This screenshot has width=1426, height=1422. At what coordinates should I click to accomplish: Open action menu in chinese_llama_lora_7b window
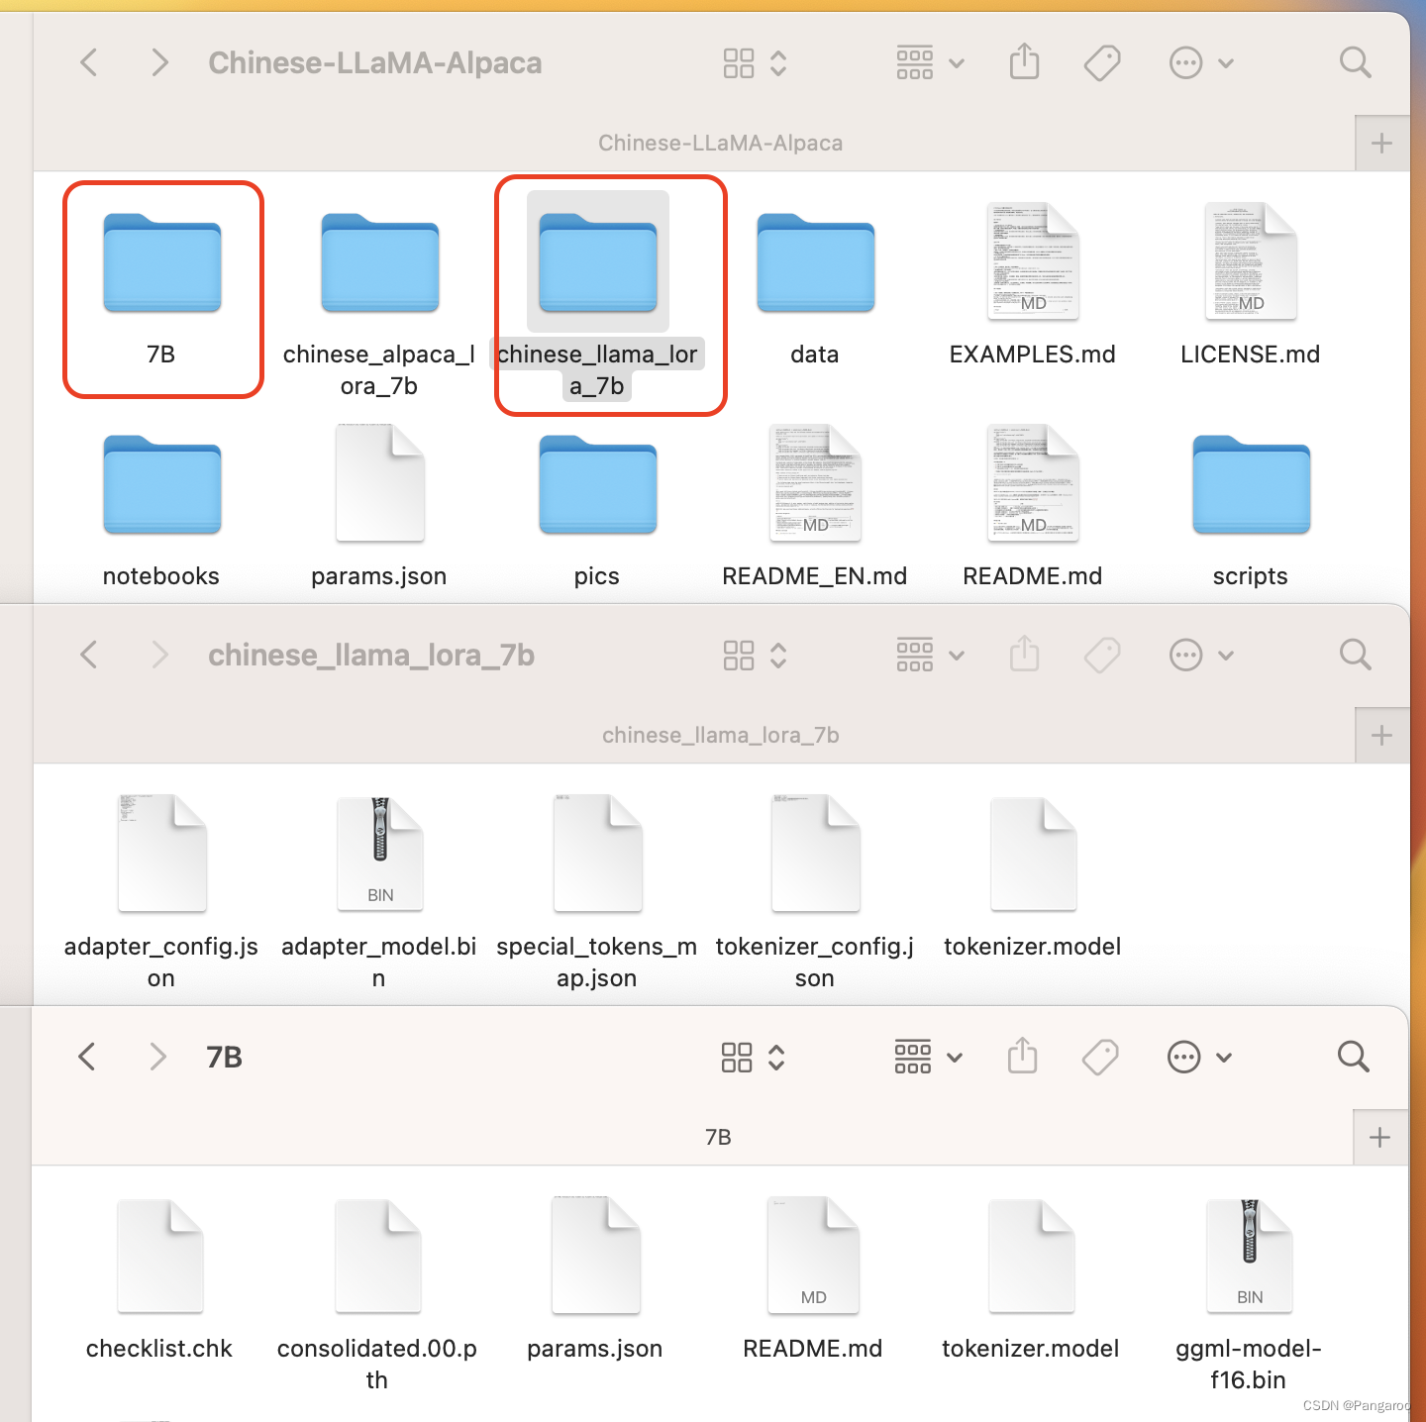tap(1201, 655)
